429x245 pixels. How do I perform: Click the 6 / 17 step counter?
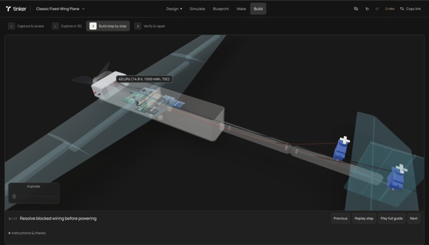13,219
